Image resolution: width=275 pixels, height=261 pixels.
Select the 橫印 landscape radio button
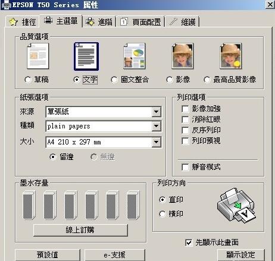(x=162, y=214)
